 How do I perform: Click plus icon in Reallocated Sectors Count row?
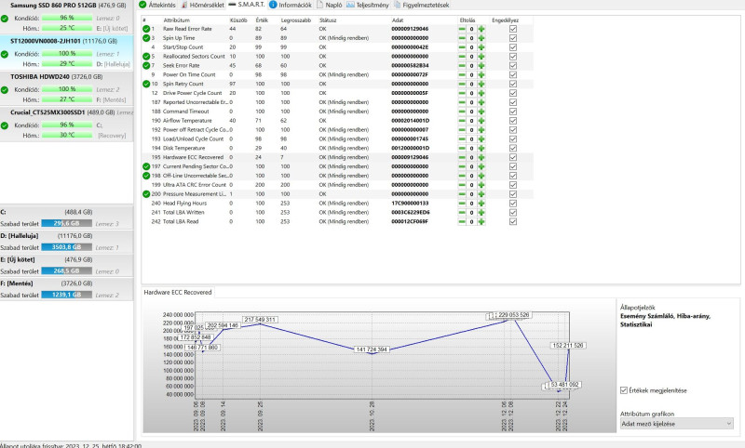[481, 57]
